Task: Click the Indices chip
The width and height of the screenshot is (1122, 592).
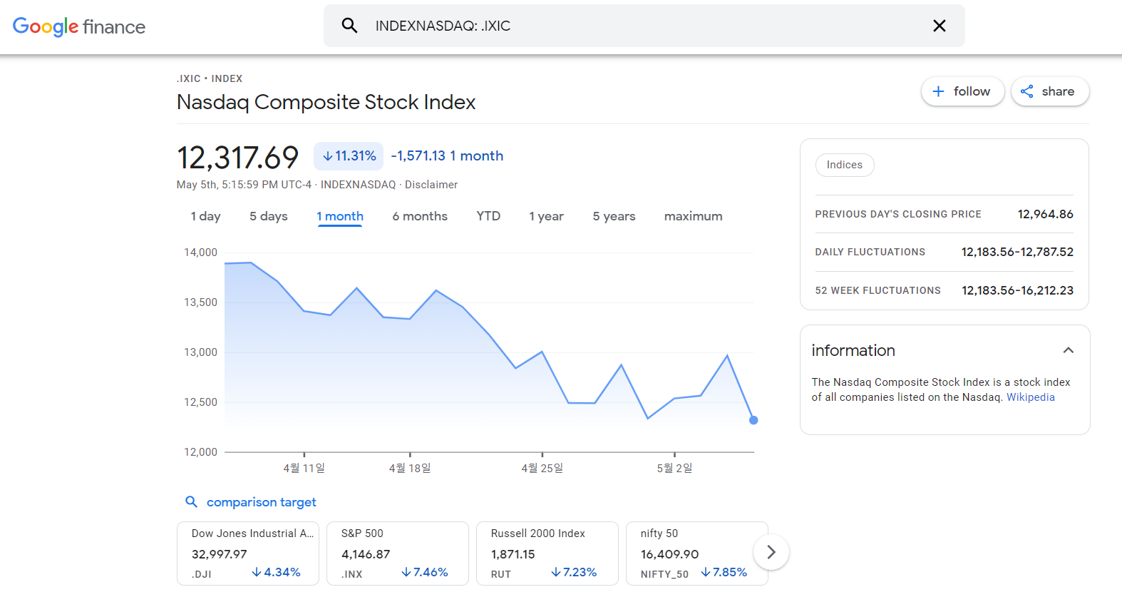Action: pos(845,165)
